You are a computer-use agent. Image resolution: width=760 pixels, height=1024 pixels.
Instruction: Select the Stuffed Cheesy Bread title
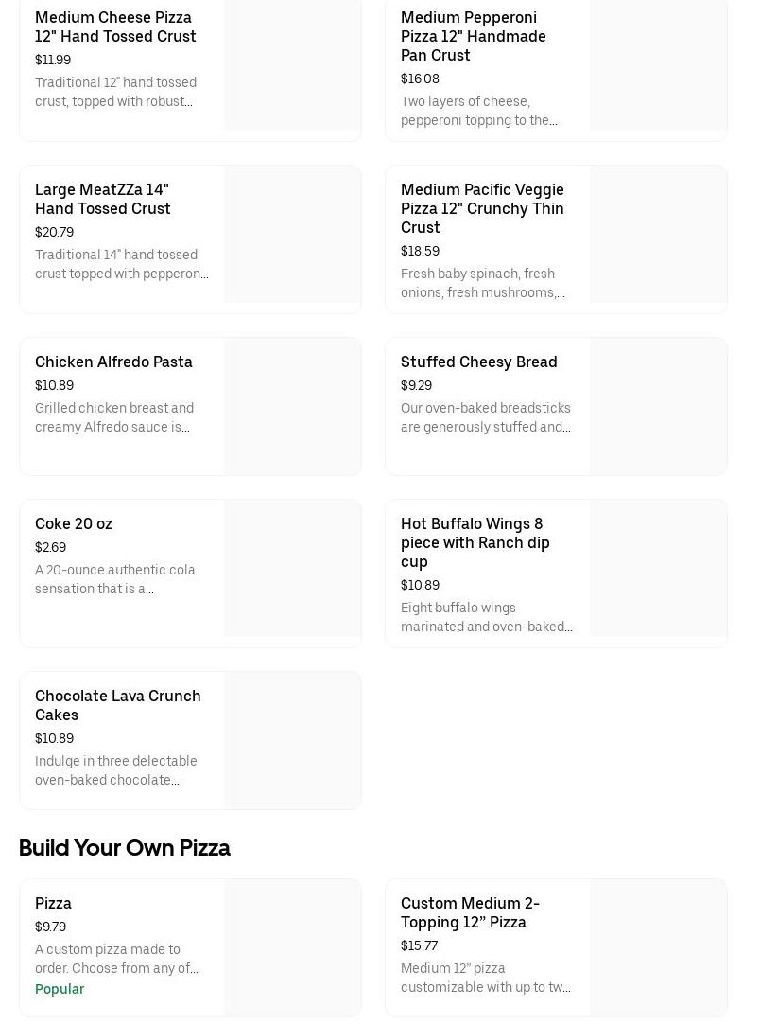tap(478, 362)
